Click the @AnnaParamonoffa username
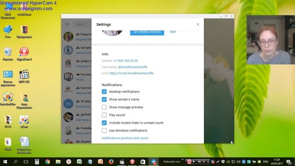 (133, 67)
